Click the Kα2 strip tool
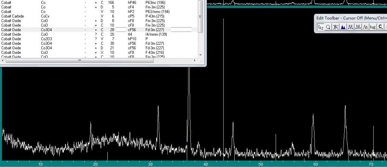Viewport: 387px width, 167px height. [373, 27]
